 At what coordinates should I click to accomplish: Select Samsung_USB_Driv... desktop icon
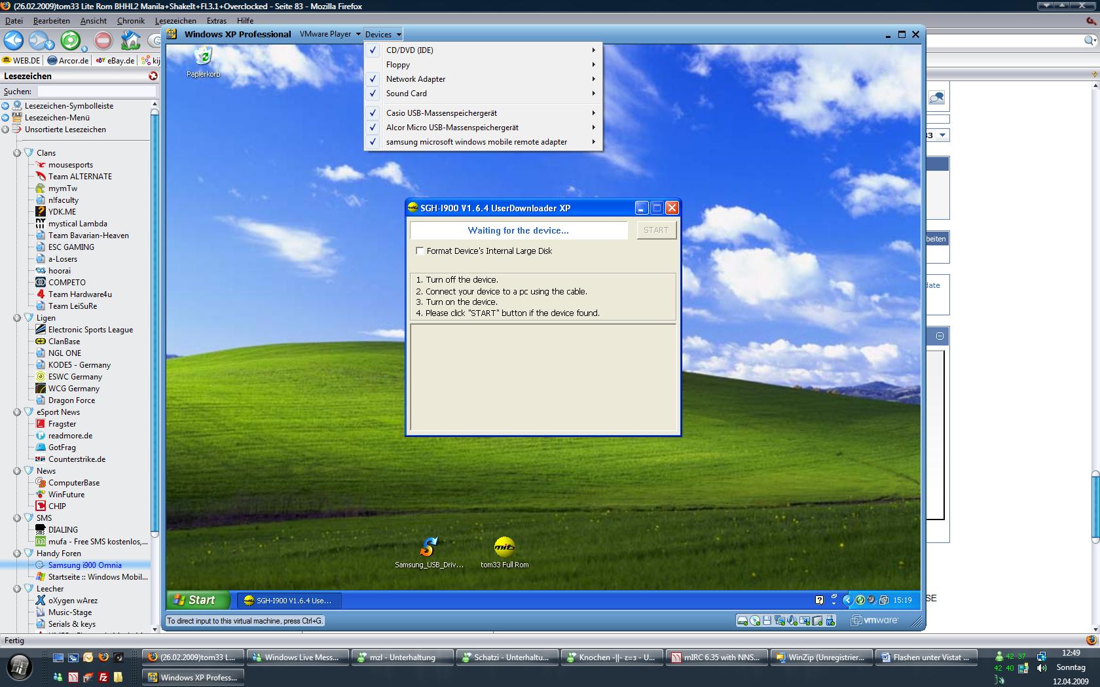[x=429, y=552]
